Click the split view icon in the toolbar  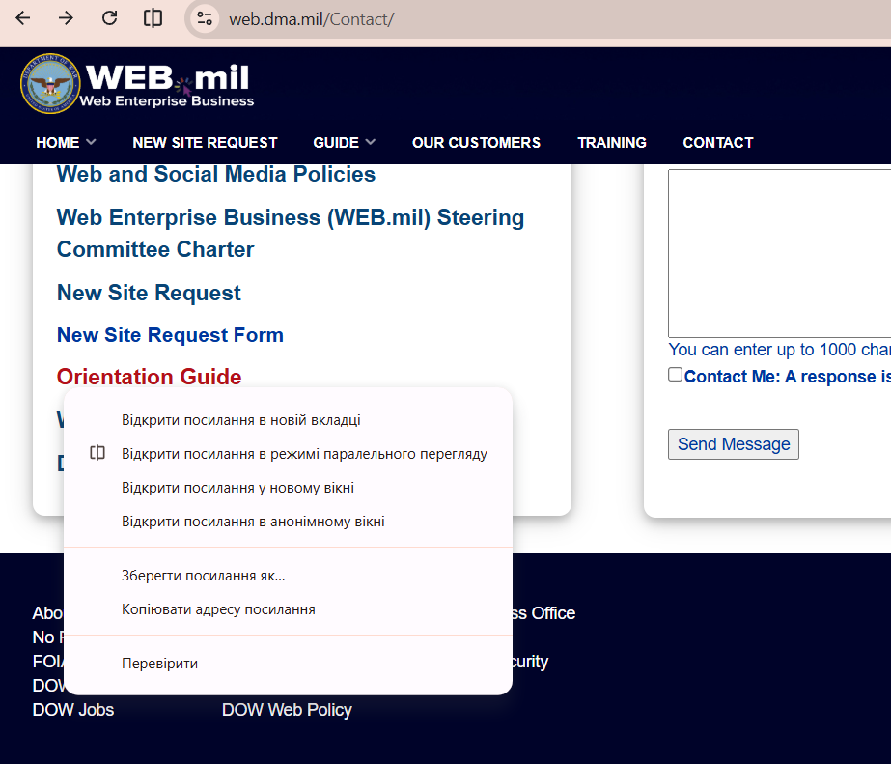(153, 18)
